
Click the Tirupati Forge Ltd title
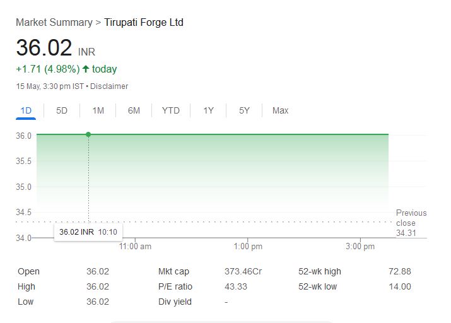coord(144,23)
